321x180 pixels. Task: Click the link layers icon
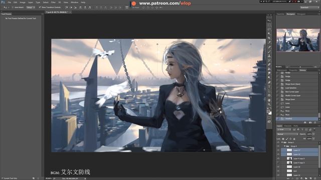pos(288,178)
